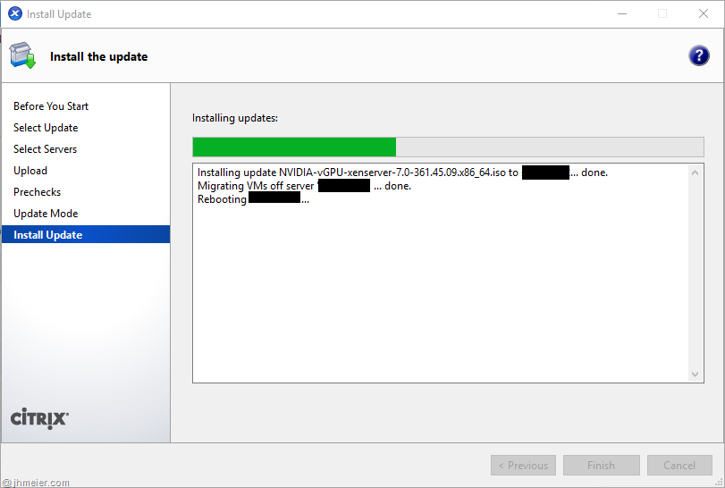Click the Finish button
725x488 pixels.
coord(601,466)
